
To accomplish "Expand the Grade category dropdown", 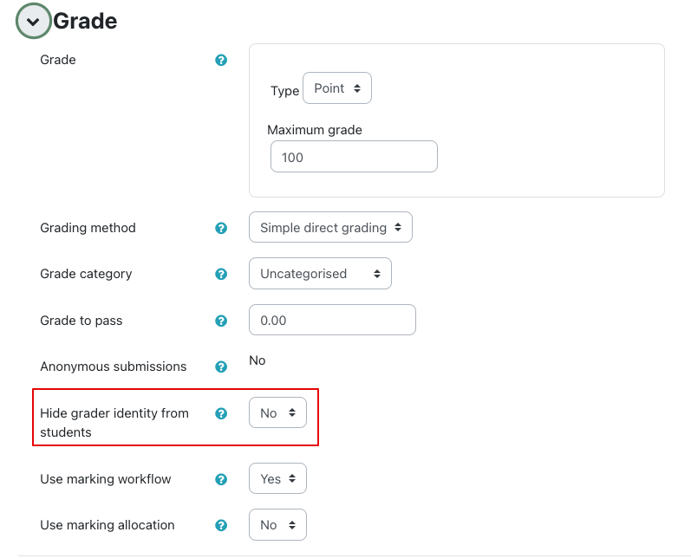I will click(320, 274).
